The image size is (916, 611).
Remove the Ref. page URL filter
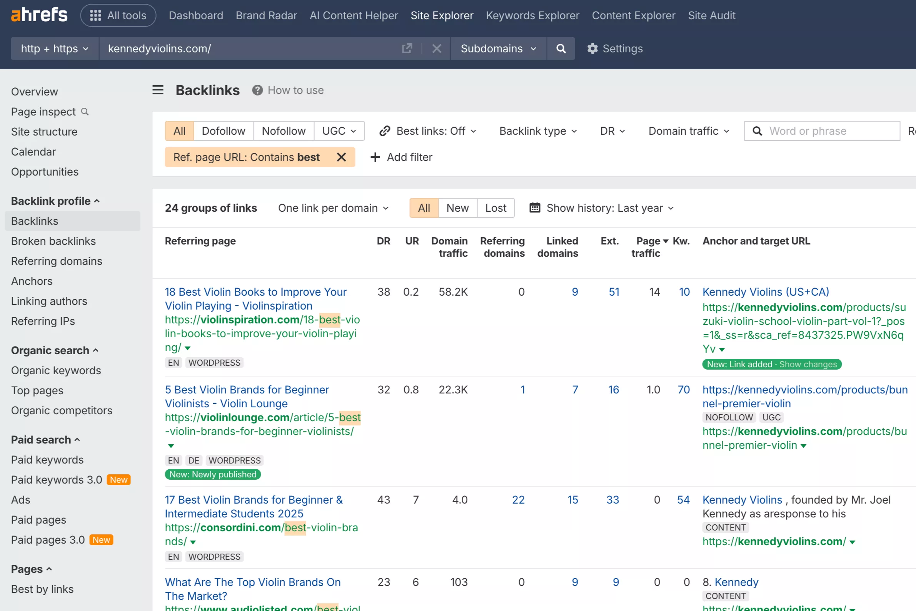click(x=341, y=157)
